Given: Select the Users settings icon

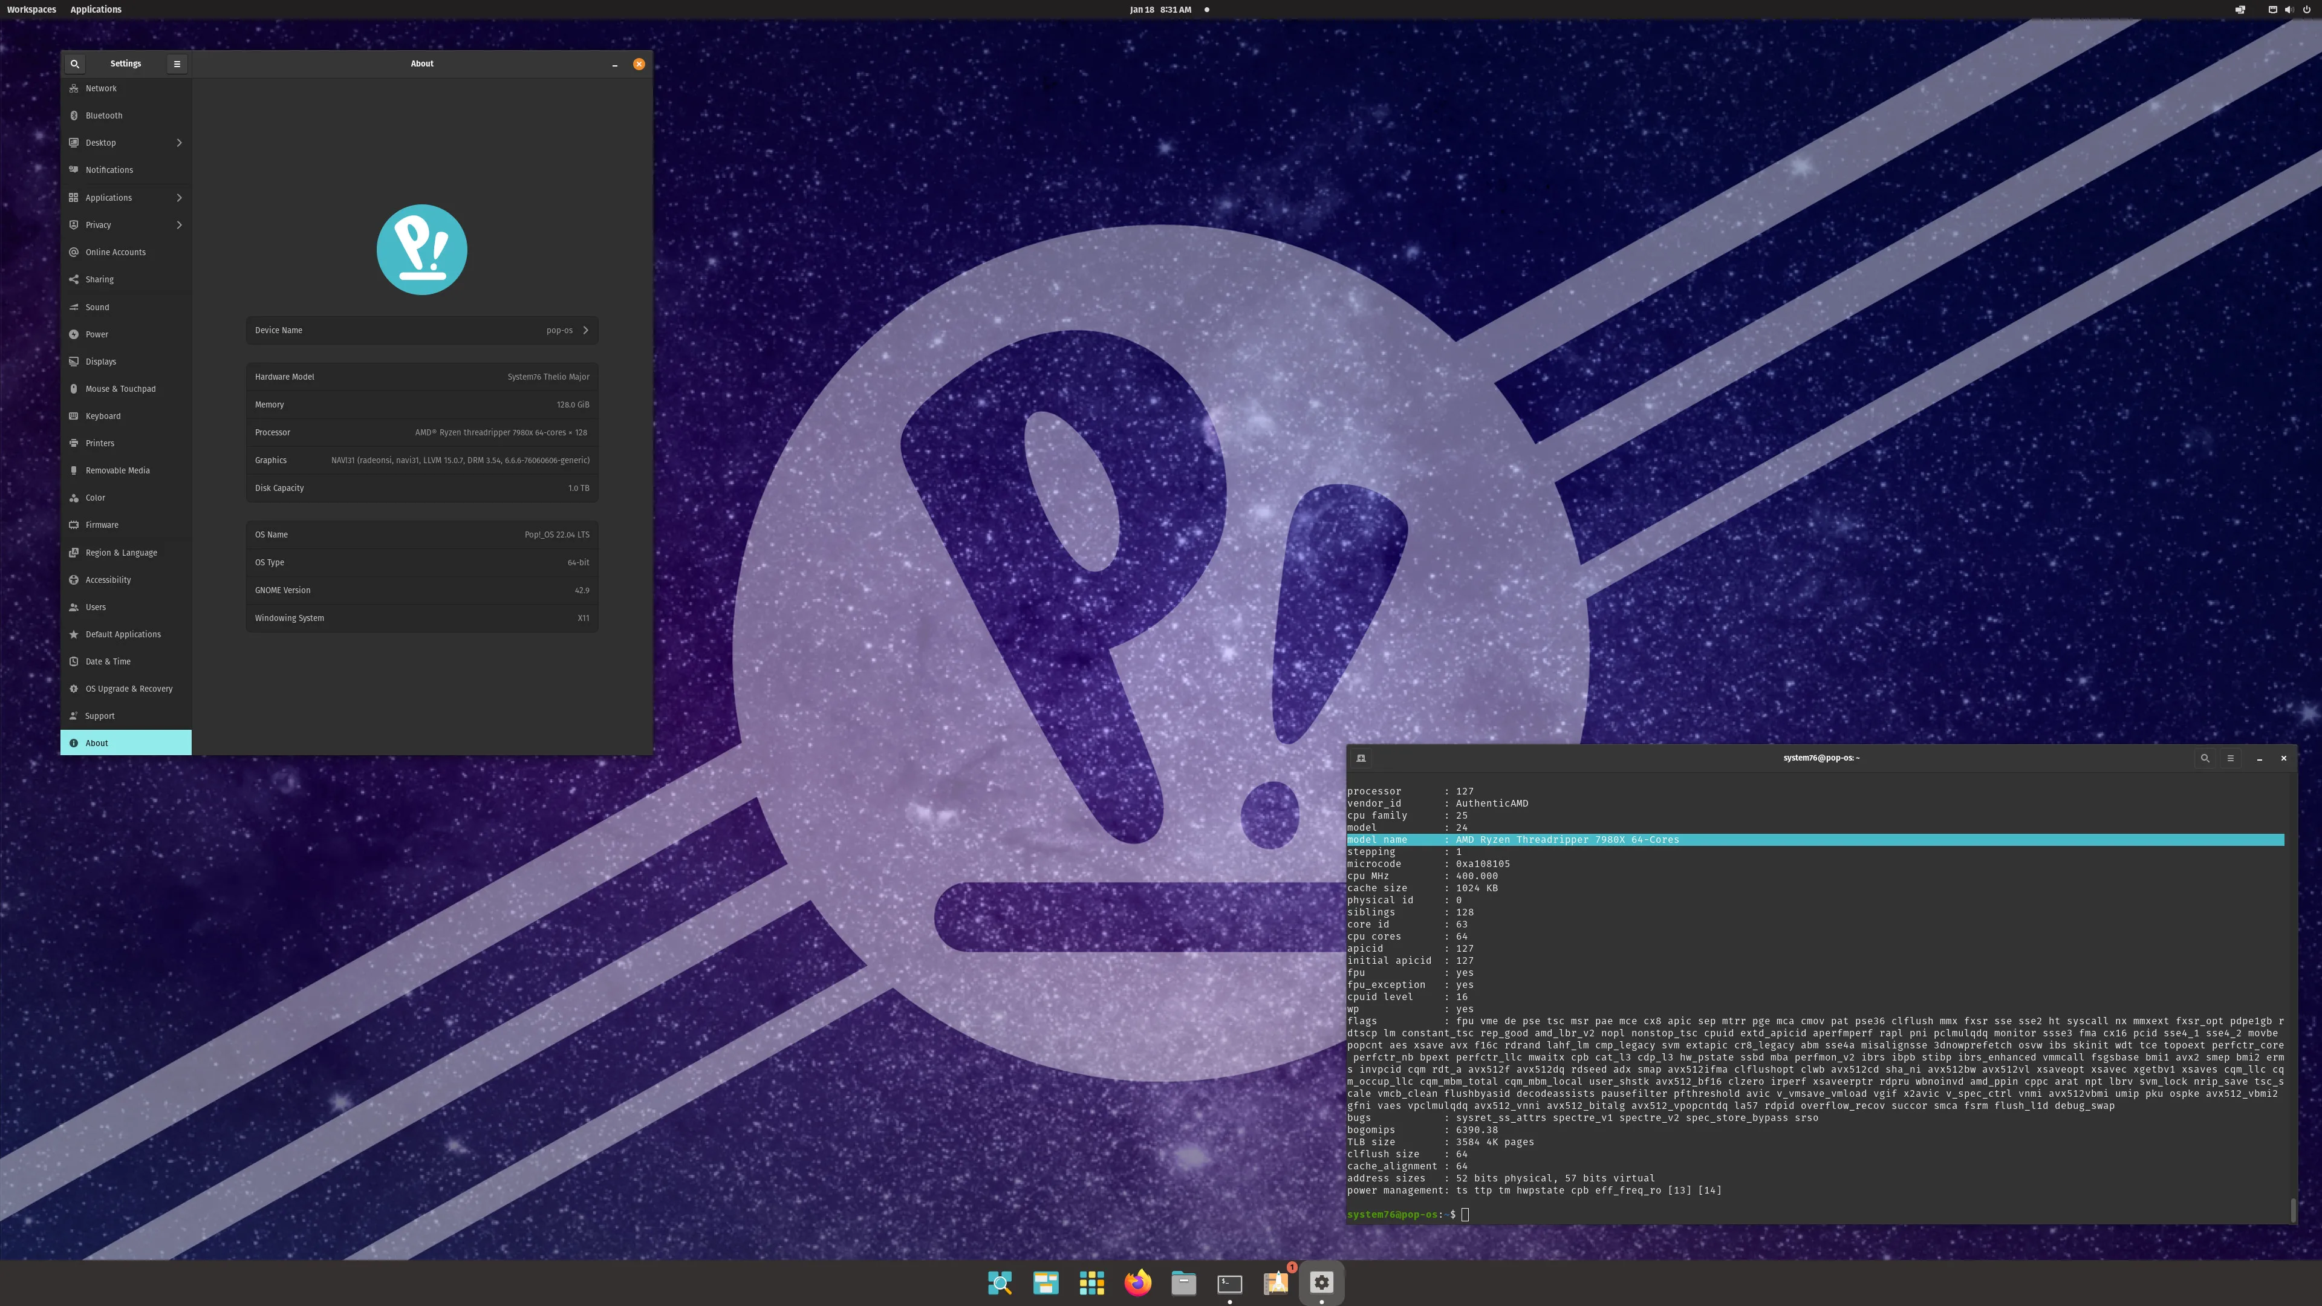Looking at the screenshot, I should click(74, 606).
